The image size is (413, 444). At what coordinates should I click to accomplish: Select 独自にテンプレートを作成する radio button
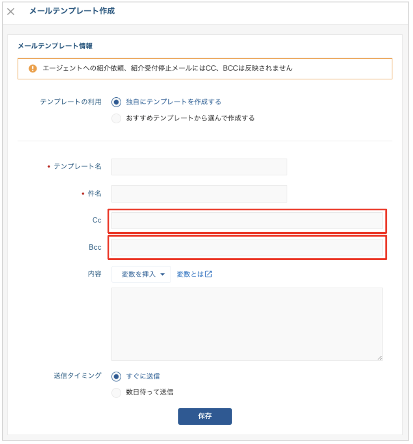(116, 102)
